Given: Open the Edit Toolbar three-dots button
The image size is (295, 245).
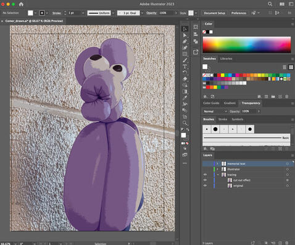Looking at the screenshot, I should [185, 163].
